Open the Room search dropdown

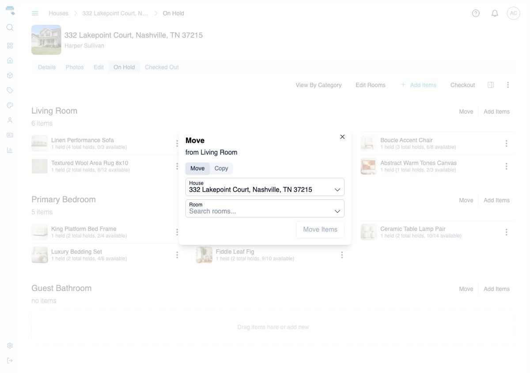(x=265, y=209)
